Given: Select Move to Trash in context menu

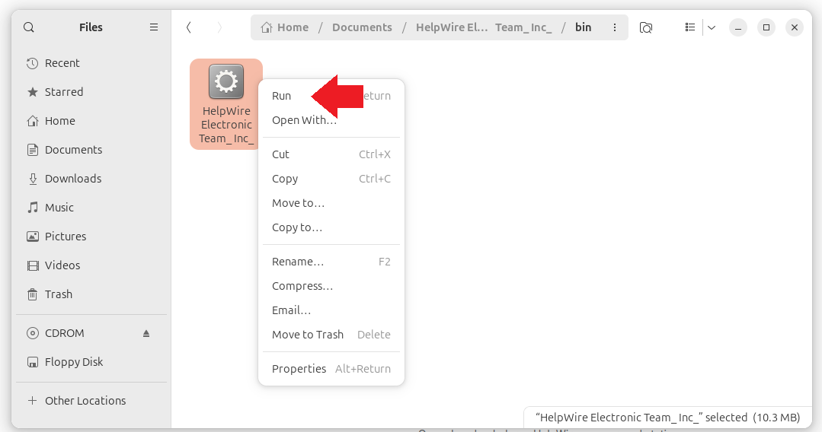Looking at the screenshot, I should coord(331,335).
